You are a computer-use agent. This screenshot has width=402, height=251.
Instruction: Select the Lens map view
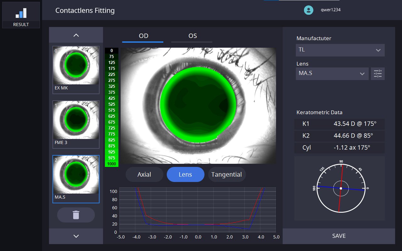(x=185, y=174)
